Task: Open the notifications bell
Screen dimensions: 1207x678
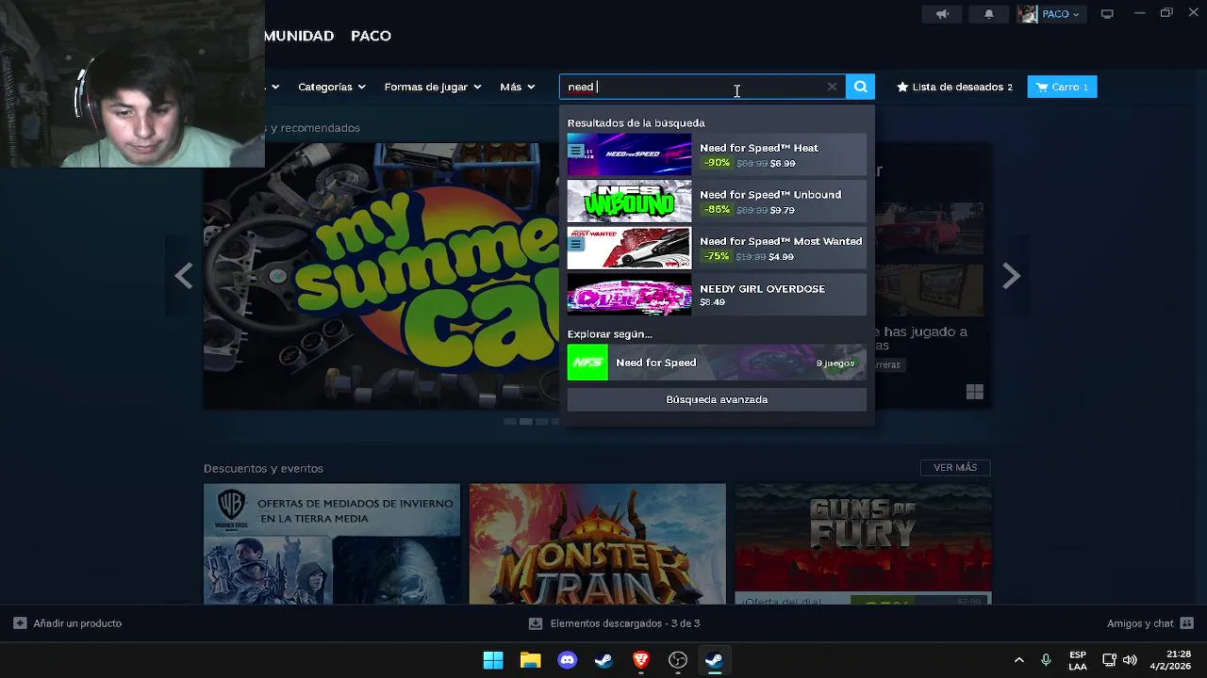Action: coord(989,14)
